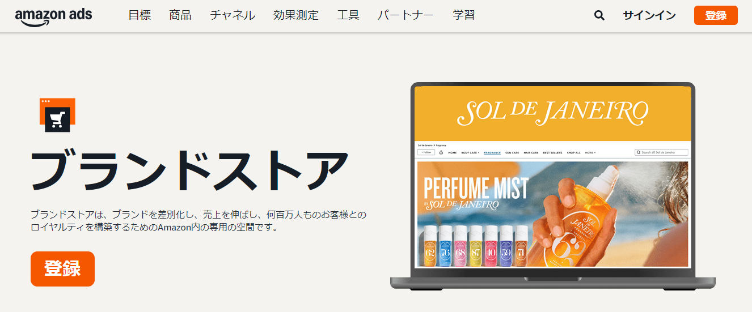Click the large 登録 button below description
Viewport: 752px width, 312px height.
click(x=62, y=269)
